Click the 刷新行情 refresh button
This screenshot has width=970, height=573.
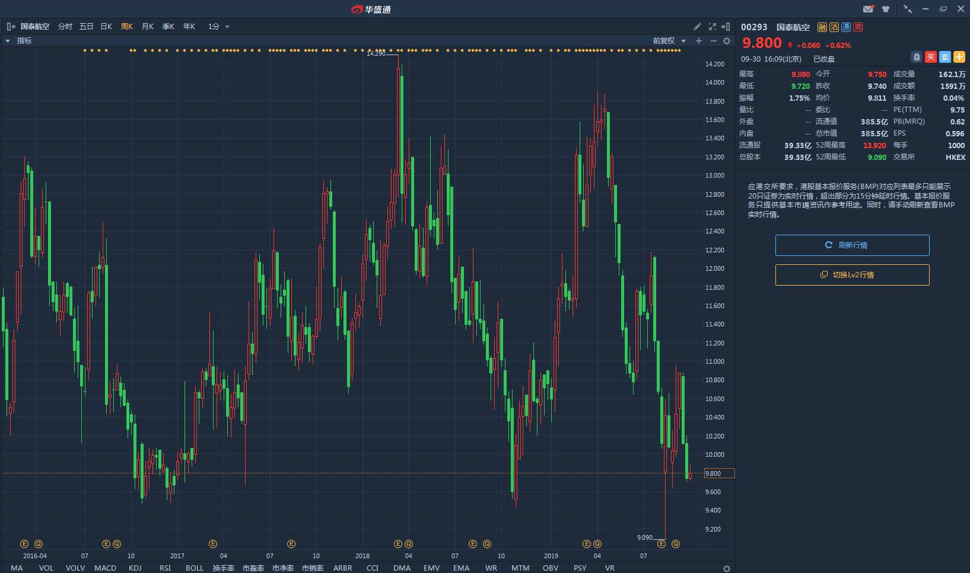coord(852,245)
